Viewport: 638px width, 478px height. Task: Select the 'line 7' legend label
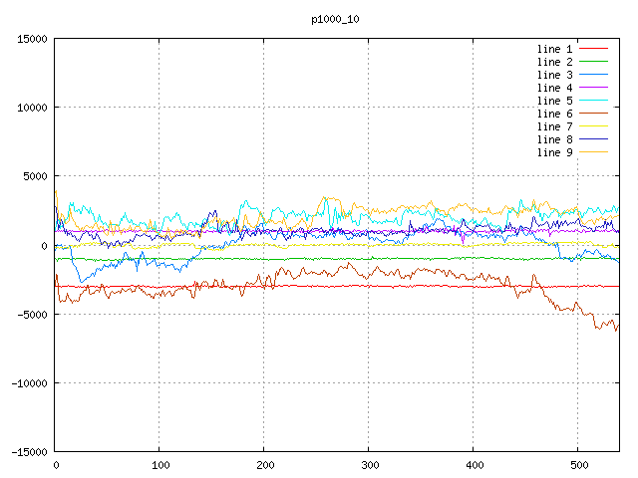click(x=555, y=126)
